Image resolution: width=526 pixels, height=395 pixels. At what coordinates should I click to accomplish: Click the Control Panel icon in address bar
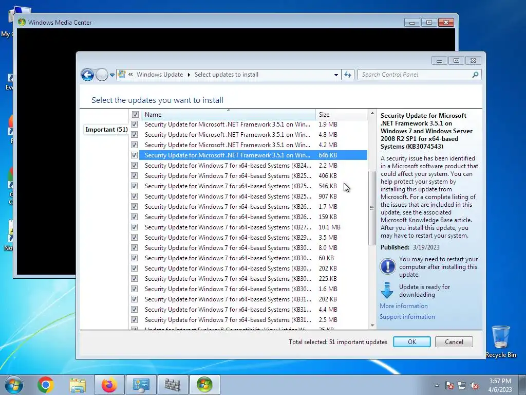(122, 74)
